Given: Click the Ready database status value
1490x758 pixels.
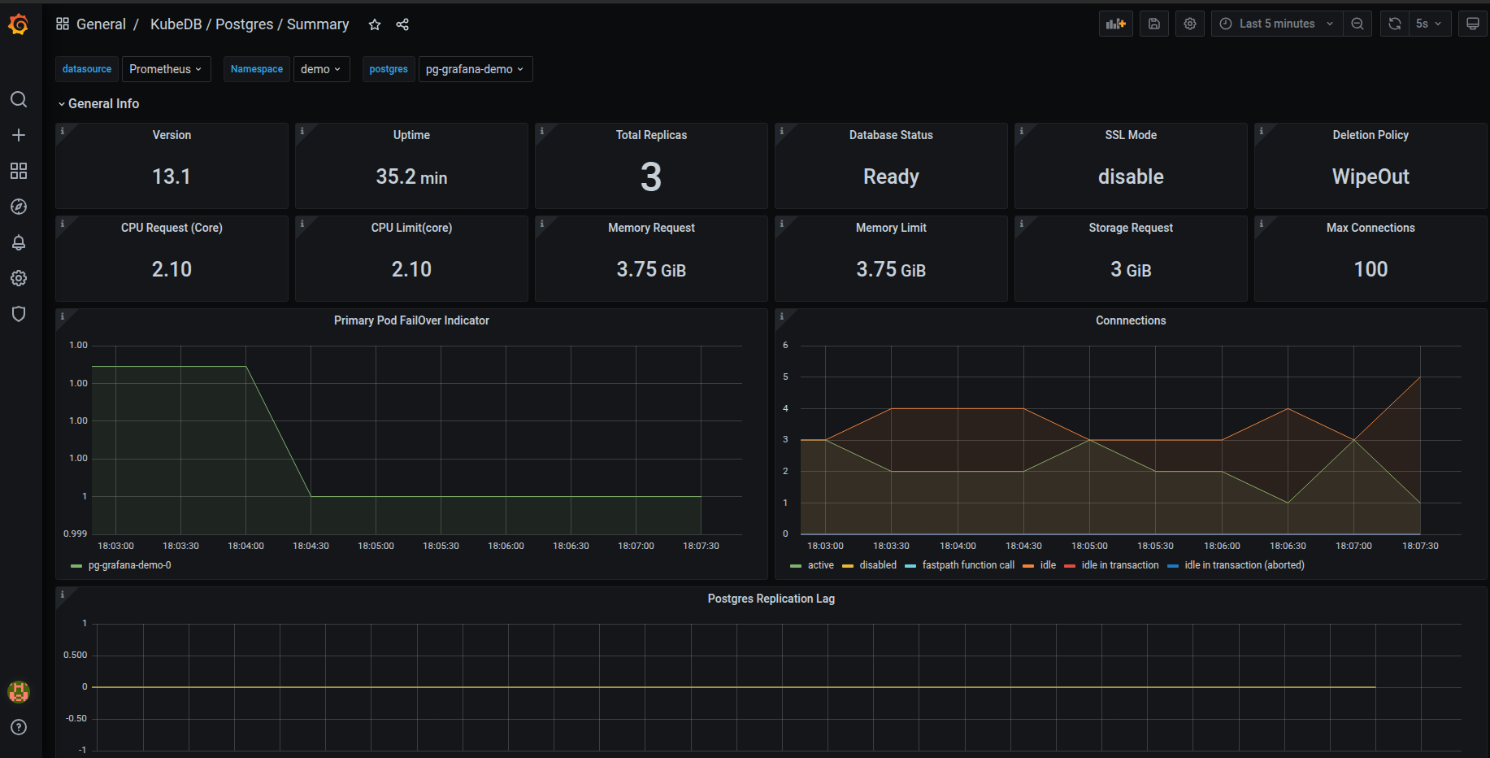Looking at the screenshot, I should (x=891, y=176).
